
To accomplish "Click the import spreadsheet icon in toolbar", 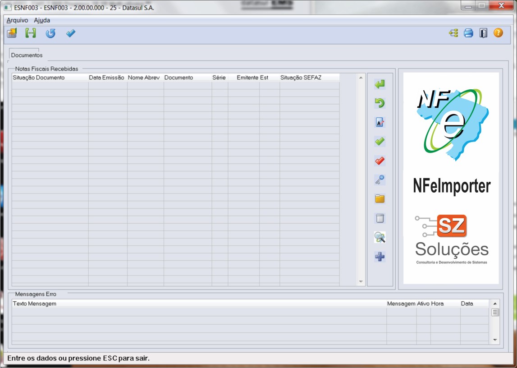I will [12, 33].
